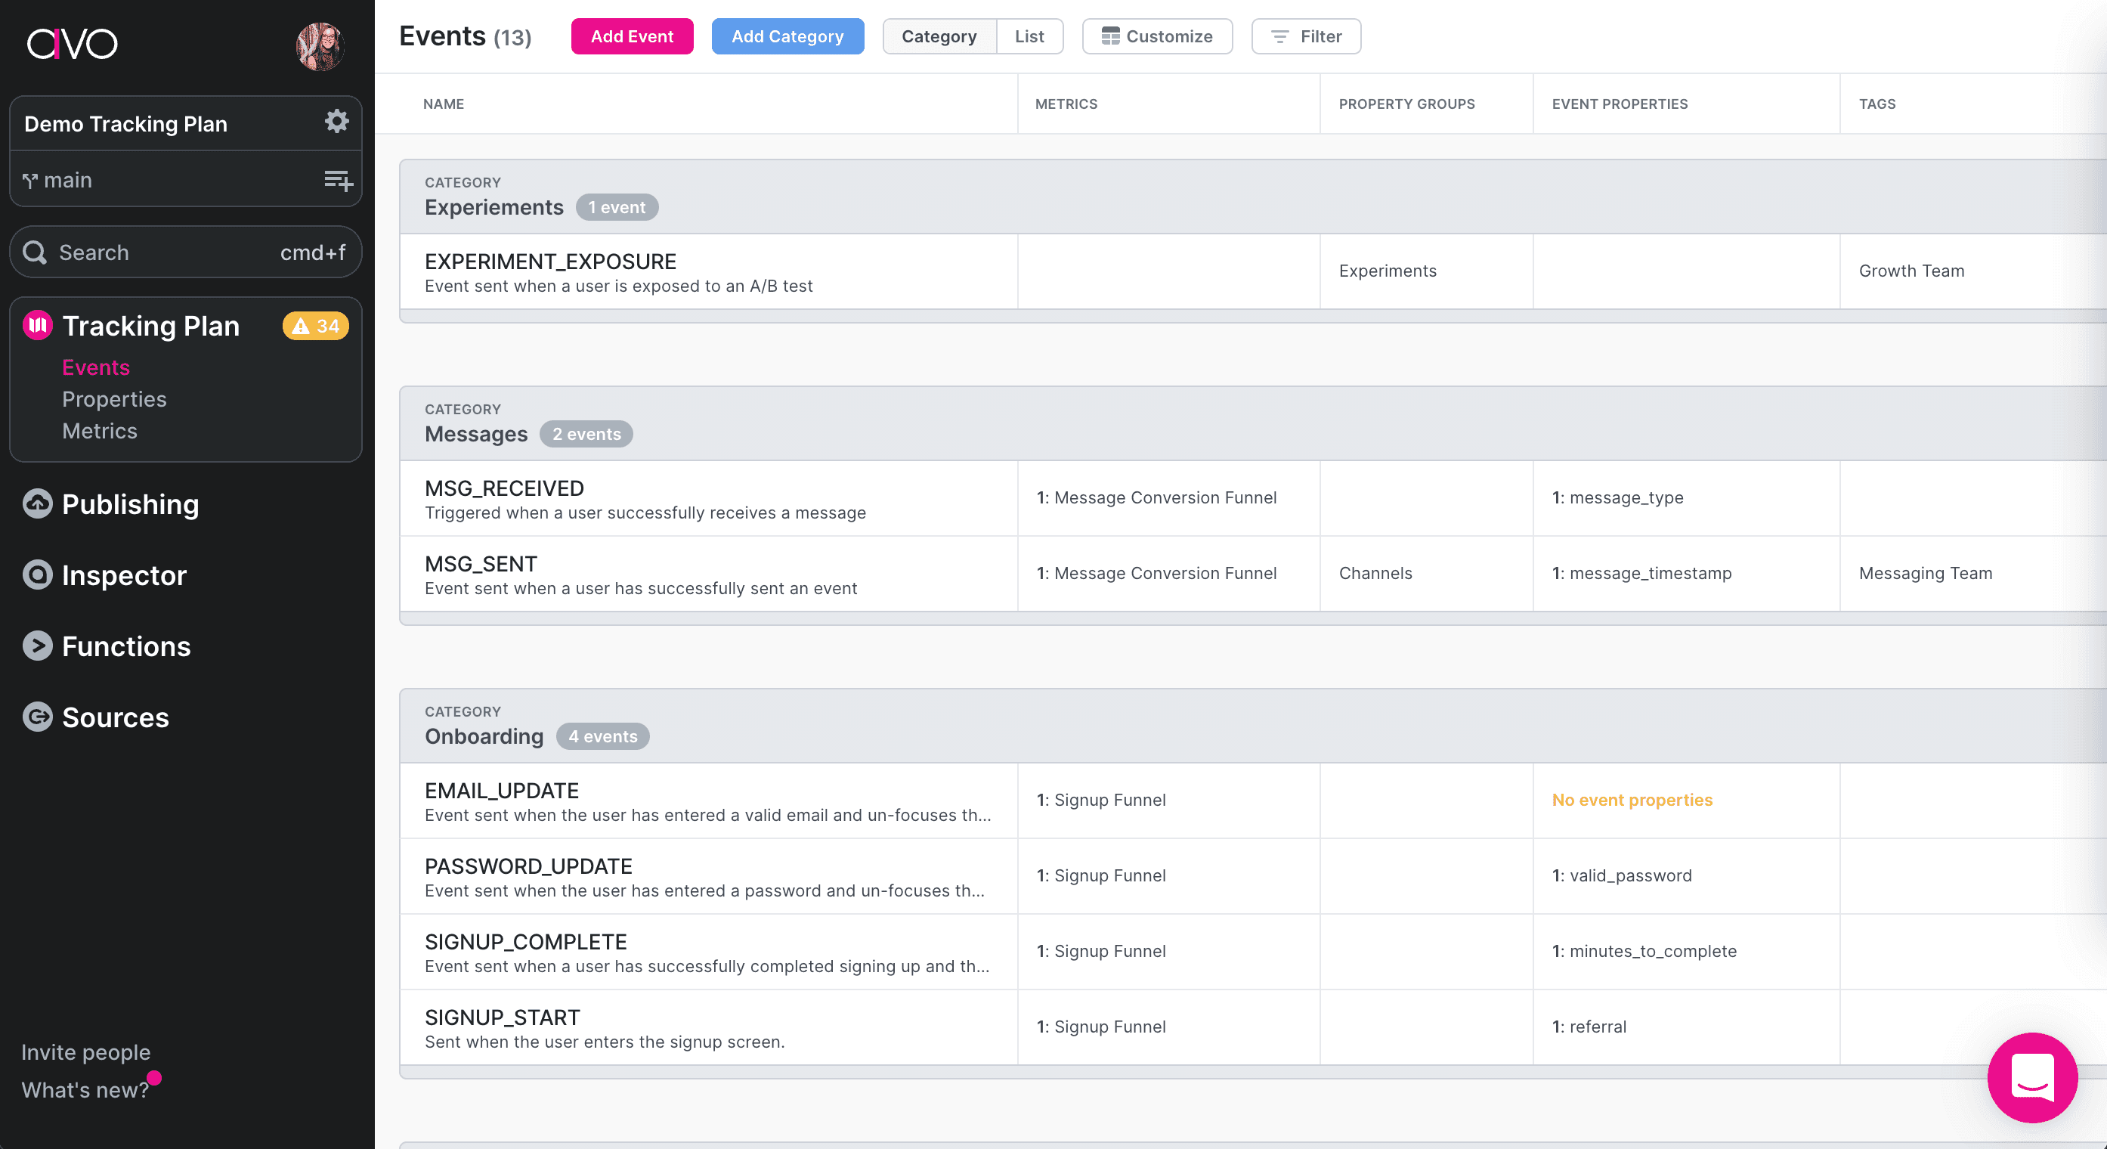Select Events in tracking plan menu

click(x=94, y=367)
